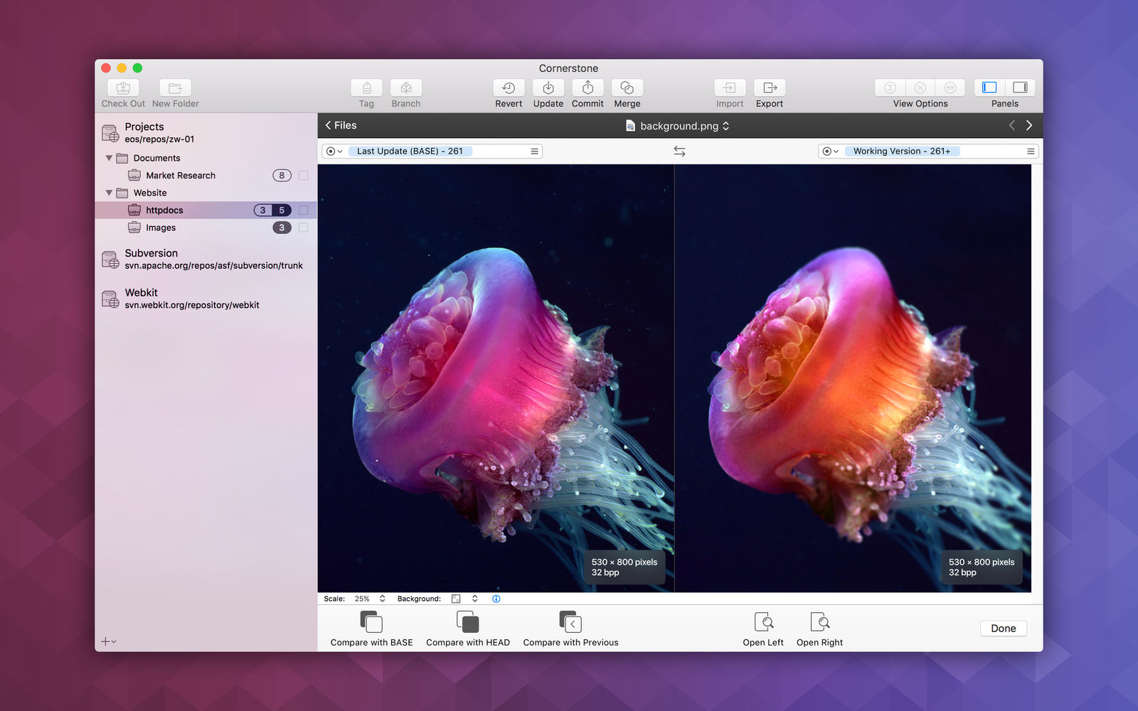Toggle the left sidebar panel button

click(989, 87)
